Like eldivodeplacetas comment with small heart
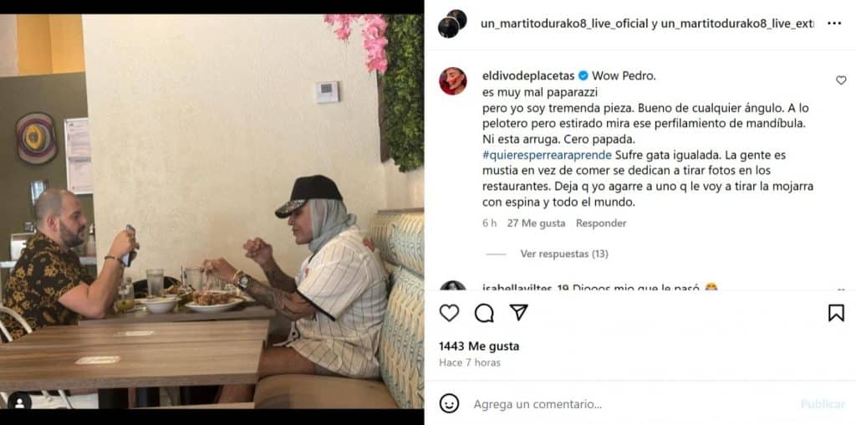The image size is (856, 425). (x=841, y=80)
